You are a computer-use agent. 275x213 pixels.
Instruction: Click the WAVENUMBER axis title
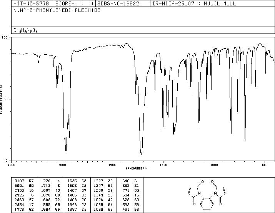(x=138, y=168)
